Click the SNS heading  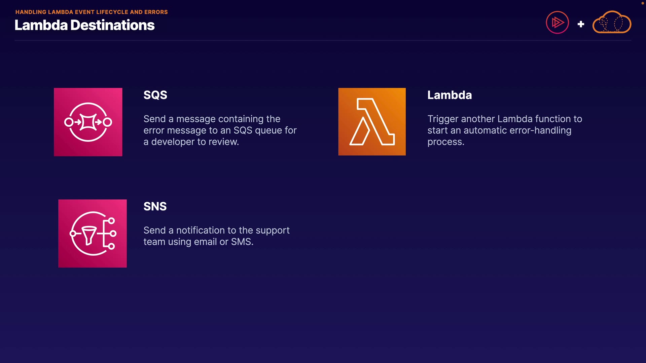[x=155, y=206]
